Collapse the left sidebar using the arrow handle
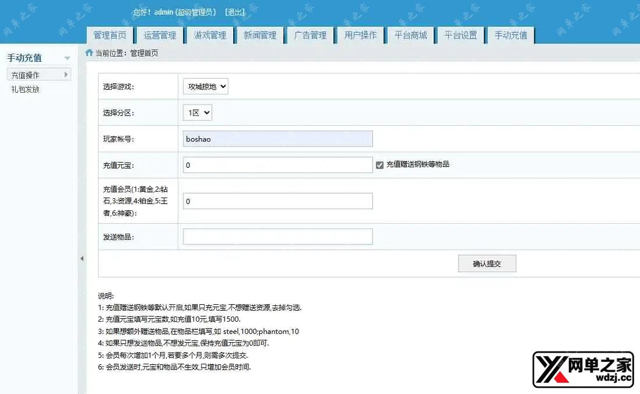Image resolution: width=640 pixels, height=394 pixels. coord(82,258)
